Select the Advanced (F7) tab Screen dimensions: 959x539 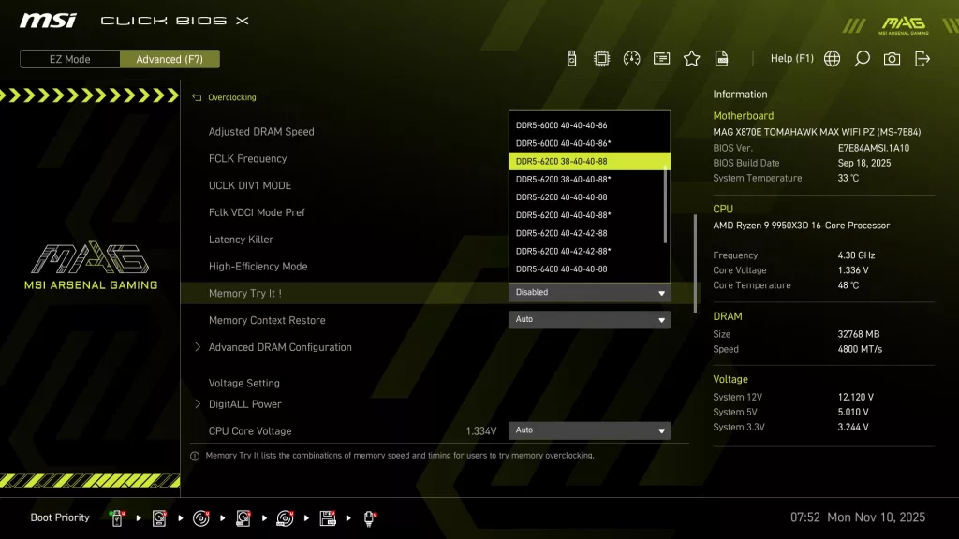170,58
